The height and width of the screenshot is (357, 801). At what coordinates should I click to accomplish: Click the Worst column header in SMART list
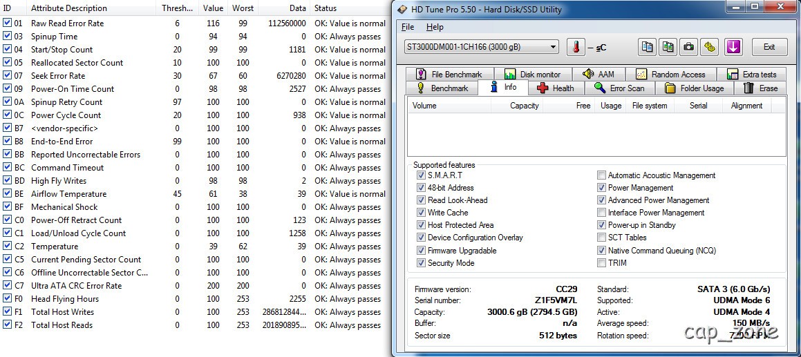click(243, 8)
